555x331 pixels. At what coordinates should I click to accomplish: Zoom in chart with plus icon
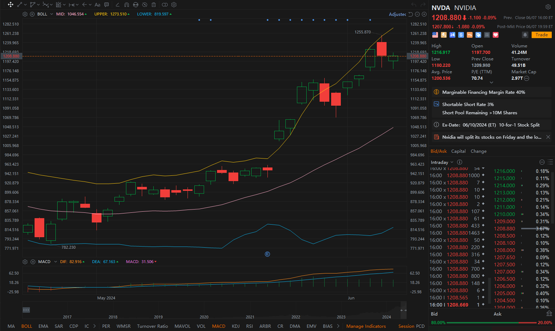point(424,14)
